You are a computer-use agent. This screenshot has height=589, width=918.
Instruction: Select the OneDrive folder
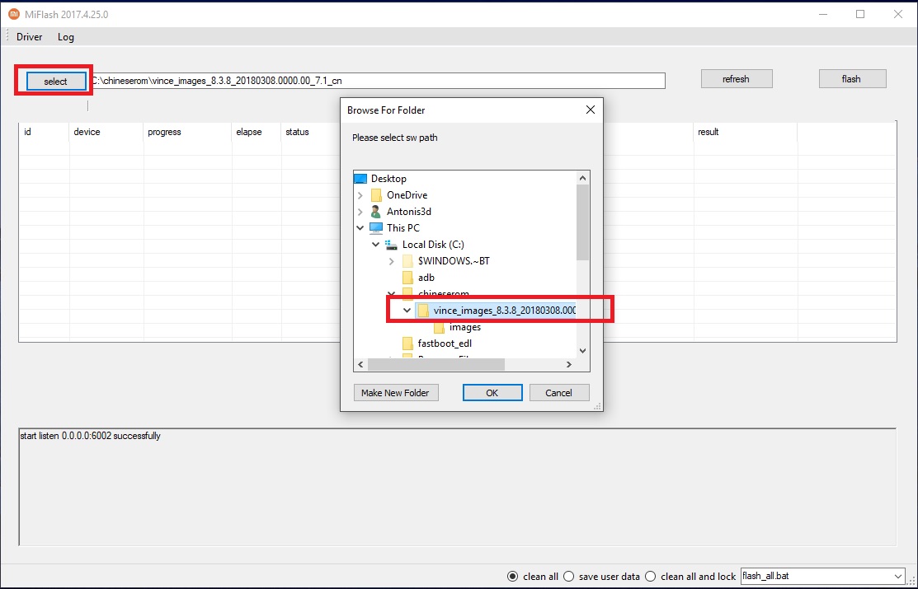(x=407, y=195)
